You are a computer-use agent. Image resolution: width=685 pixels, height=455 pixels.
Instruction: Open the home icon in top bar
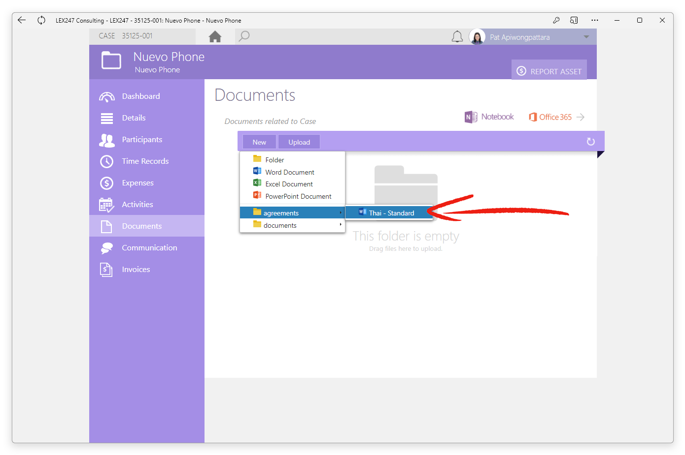click(x=215, y=37)
